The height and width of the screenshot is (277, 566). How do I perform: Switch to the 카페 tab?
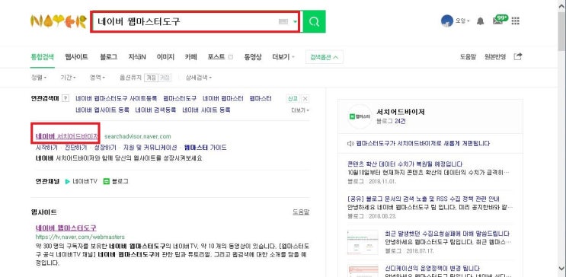coord(191,56)
